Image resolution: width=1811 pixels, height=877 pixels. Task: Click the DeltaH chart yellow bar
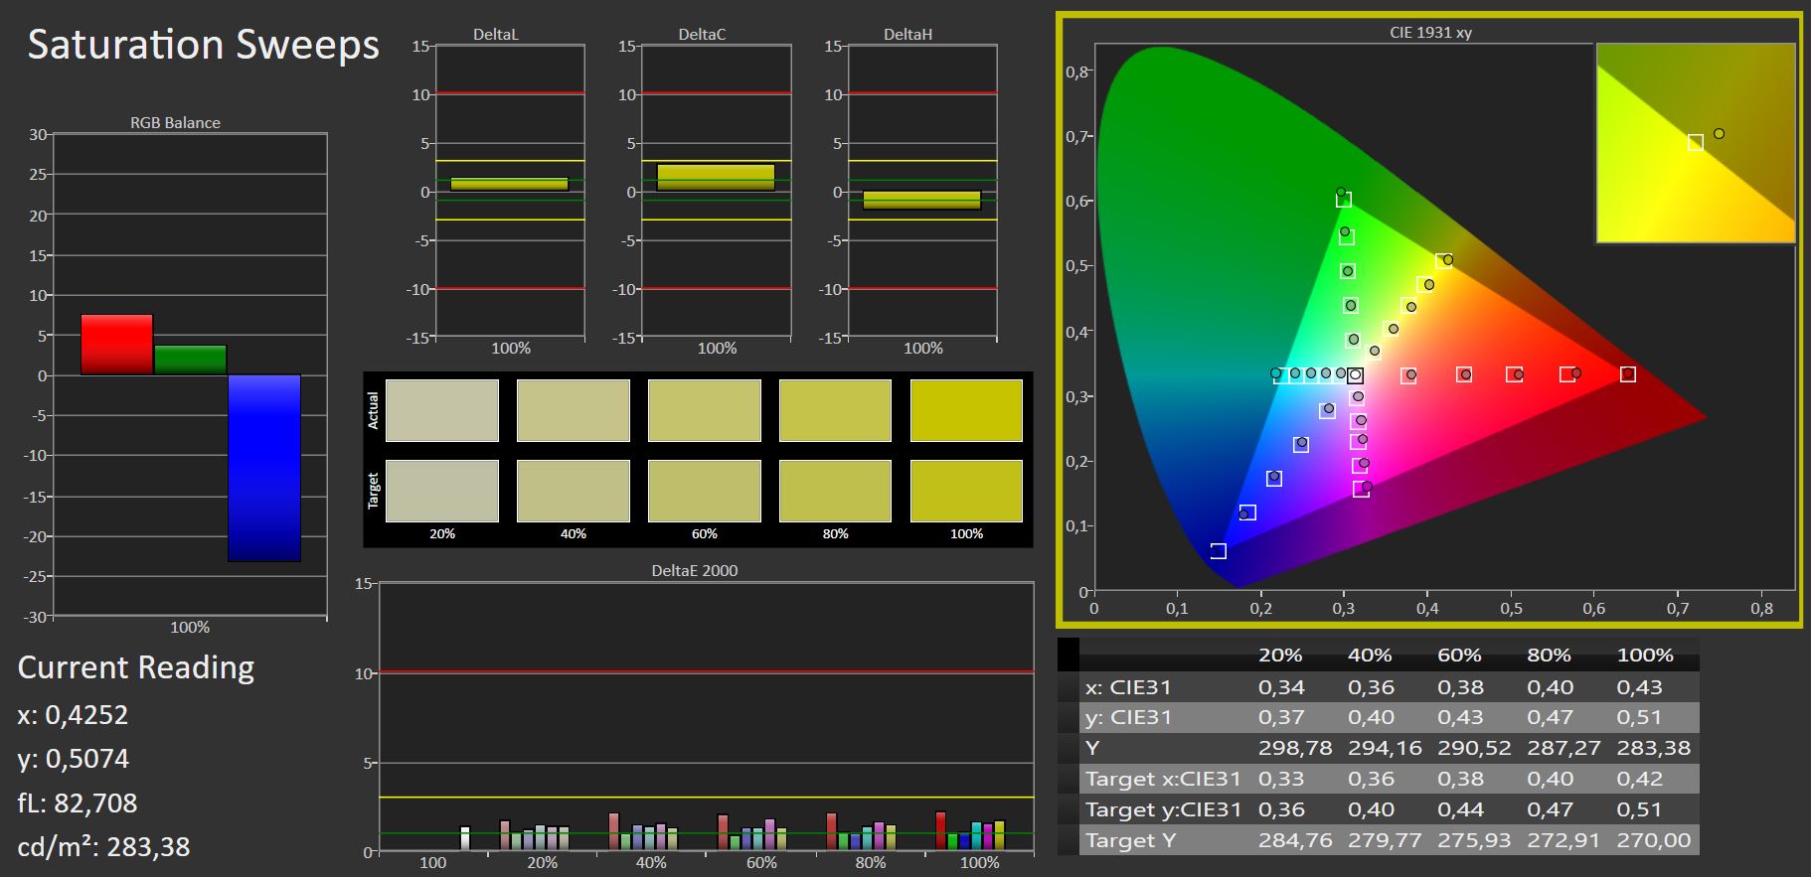(x=921, y=200)
